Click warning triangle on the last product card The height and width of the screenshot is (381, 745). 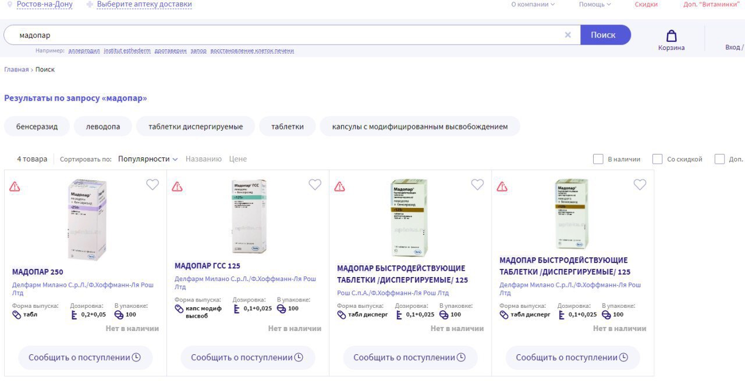pyautogui.click(x=502, y=186)
